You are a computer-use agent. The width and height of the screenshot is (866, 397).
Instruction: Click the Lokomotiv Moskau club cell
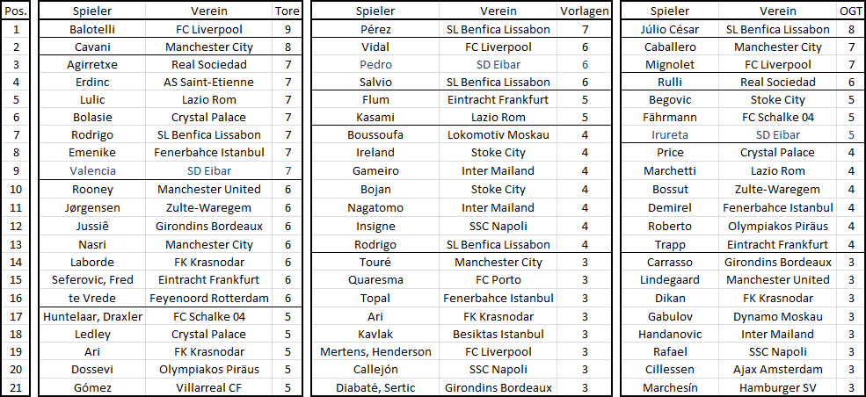[498, 134]
